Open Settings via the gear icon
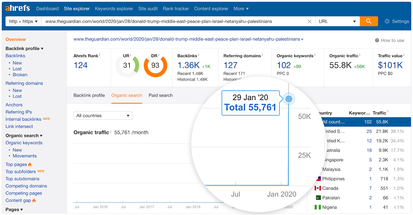Image resolution: width=413 pixels, height=215 pixels. pos(387,21)
